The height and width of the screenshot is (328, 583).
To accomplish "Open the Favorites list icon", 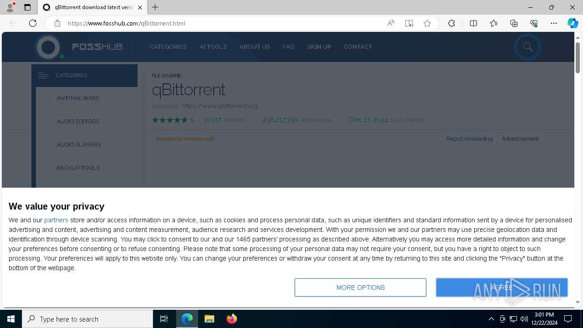I will tap(494, 23).
